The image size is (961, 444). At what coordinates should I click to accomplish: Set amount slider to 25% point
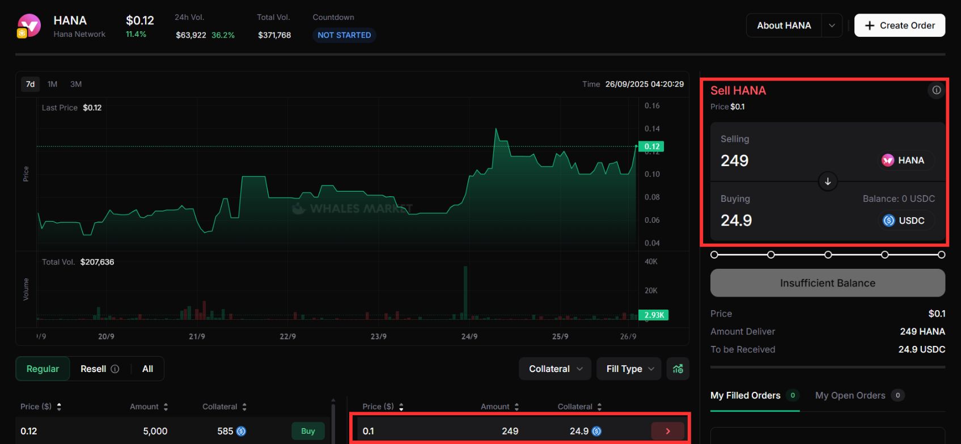[771, 255]
